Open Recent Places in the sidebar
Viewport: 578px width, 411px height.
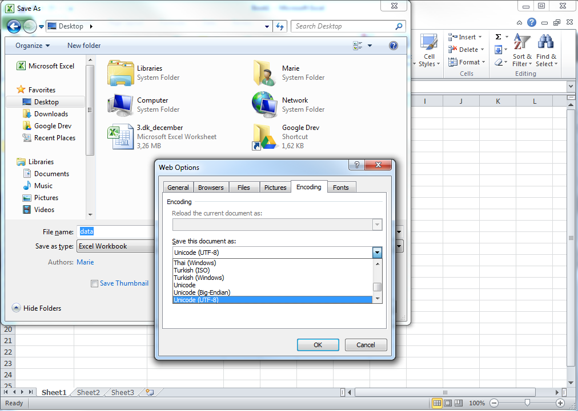49,137
